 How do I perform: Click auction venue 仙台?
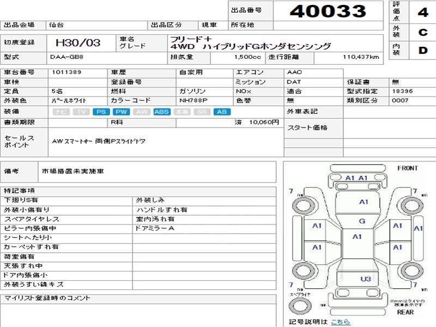tap(57, 25)
